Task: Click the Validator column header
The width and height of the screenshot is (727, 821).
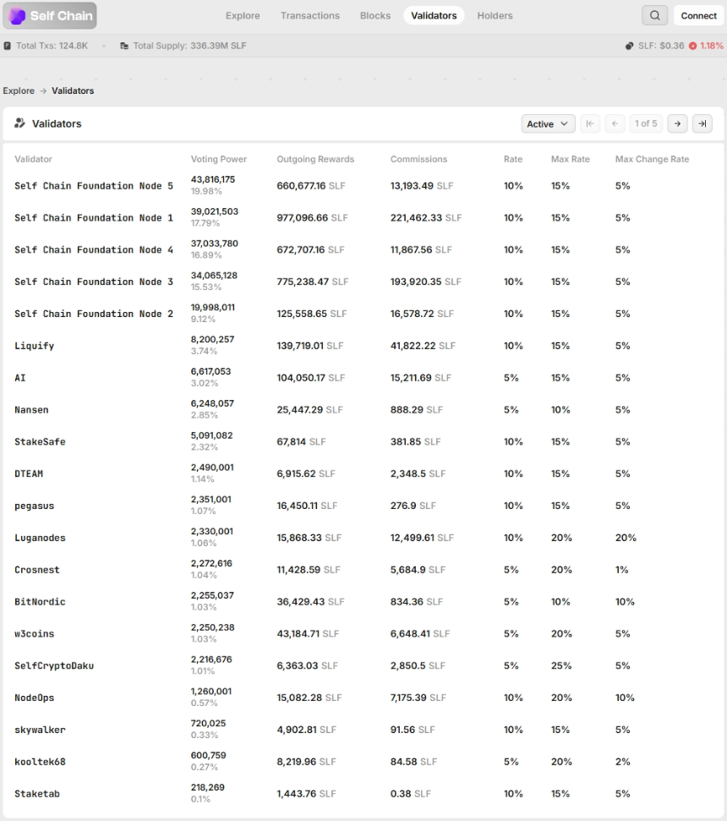Action: click(x=34, y=159)
